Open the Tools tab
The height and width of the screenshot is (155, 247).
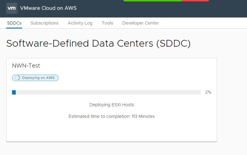coord(107,23)
